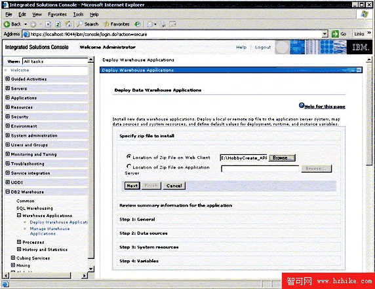This screenshot has height=289, width=375.
Task: Click the Media toolbar icon
Action: (x=137, y=24)
